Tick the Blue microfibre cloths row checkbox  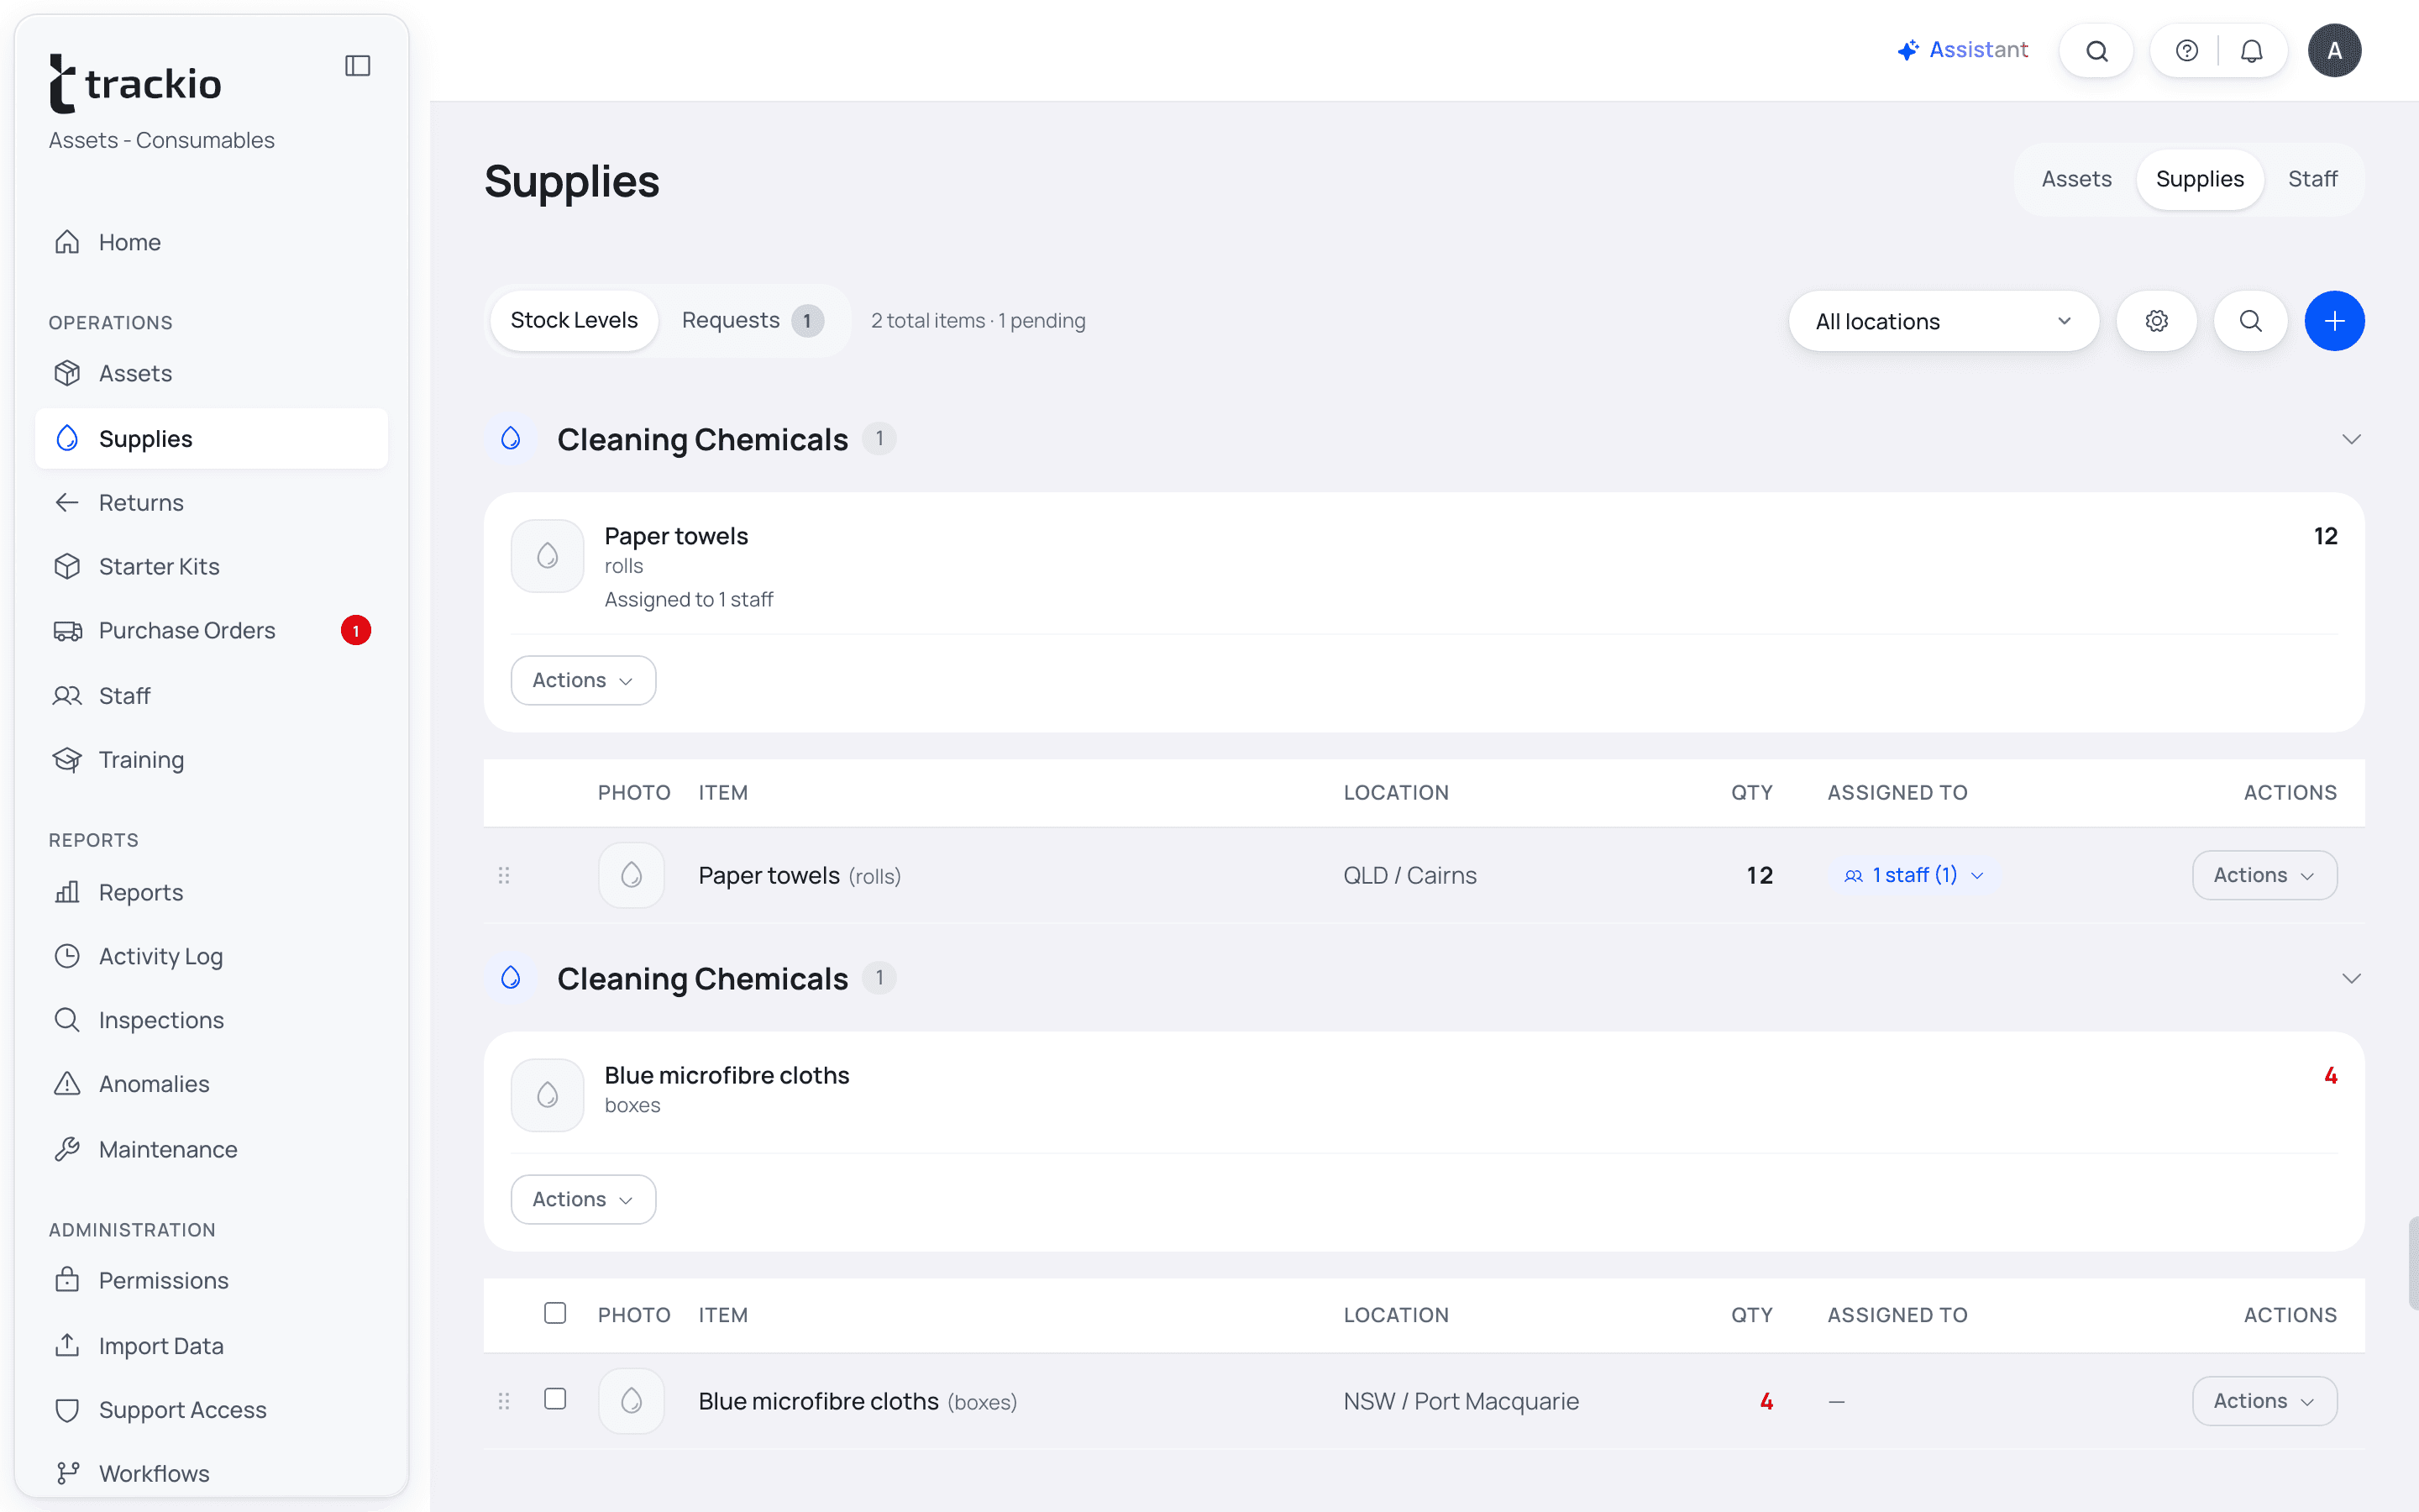click(554, 1399)
